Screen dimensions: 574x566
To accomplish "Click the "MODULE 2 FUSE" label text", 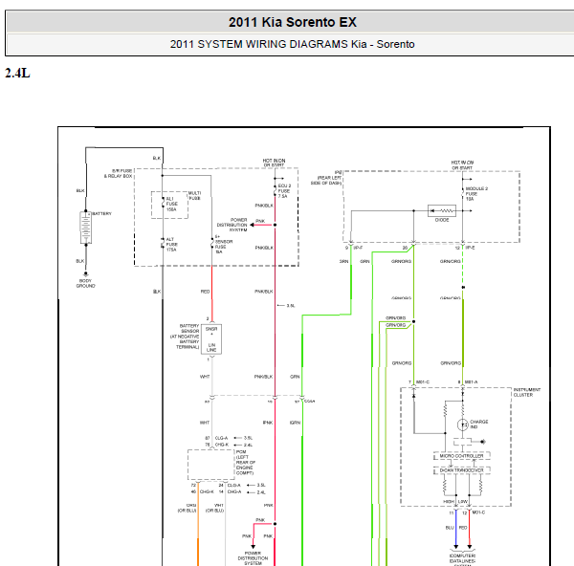I will pos(476,191).
